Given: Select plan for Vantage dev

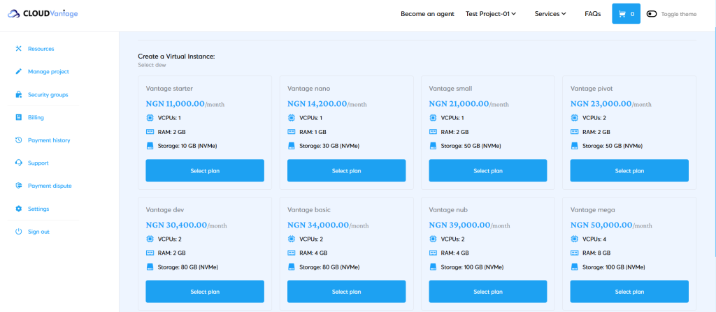Looking at the screenshot, I should pyautogui.click(x=205, y=292).
